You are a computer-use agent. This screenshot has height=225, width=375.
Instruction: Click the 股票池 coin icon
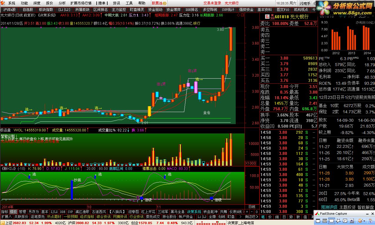point(164,3)
